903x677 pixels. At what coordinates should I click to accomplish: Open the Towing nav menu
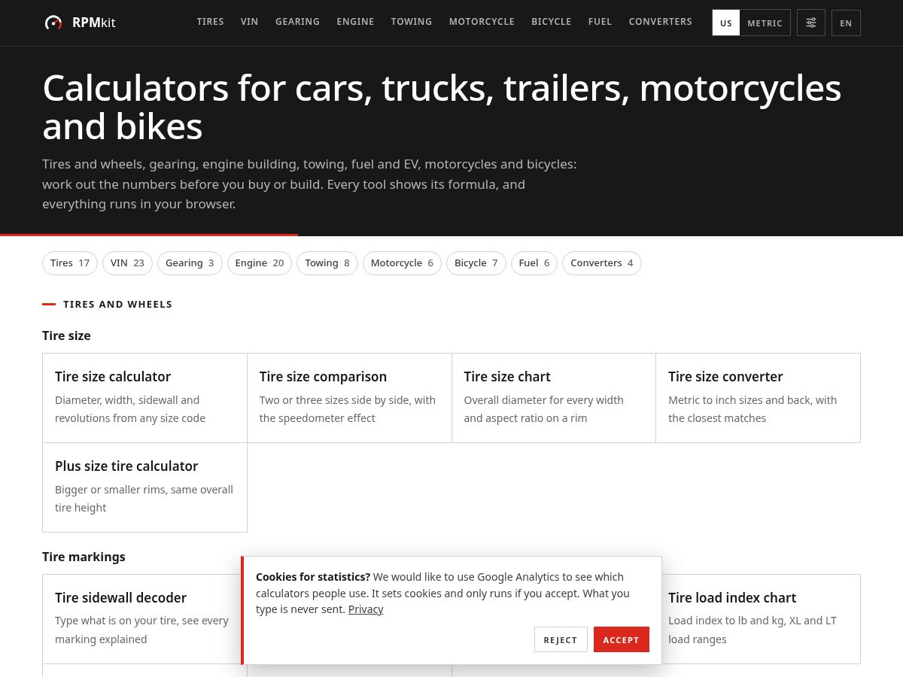click(x=412, y=22)
